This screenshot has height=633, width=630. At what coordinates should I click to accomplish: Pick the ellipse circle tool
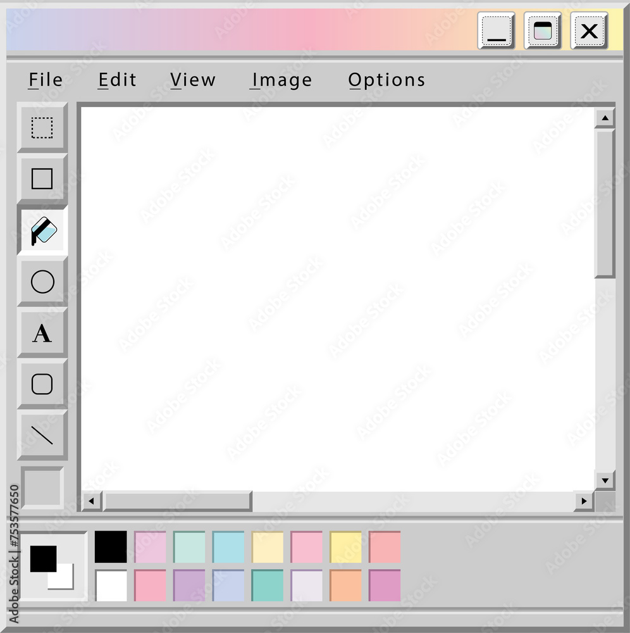pos(42,282)
